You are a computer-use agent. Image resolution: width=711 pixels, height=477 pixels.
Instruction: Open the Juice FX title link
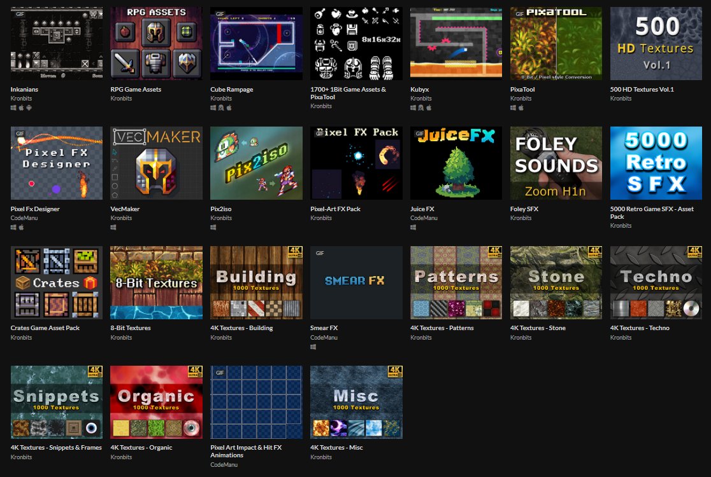(422, 209)
